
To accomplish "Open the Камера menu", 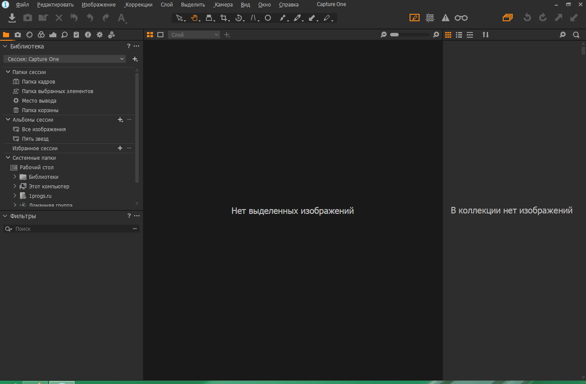I will coord(223,4).
